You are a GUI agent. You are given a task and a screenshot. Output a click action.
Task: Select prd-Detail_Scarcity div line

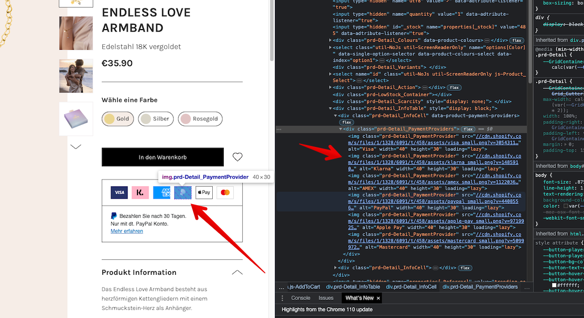coord(422,102)
